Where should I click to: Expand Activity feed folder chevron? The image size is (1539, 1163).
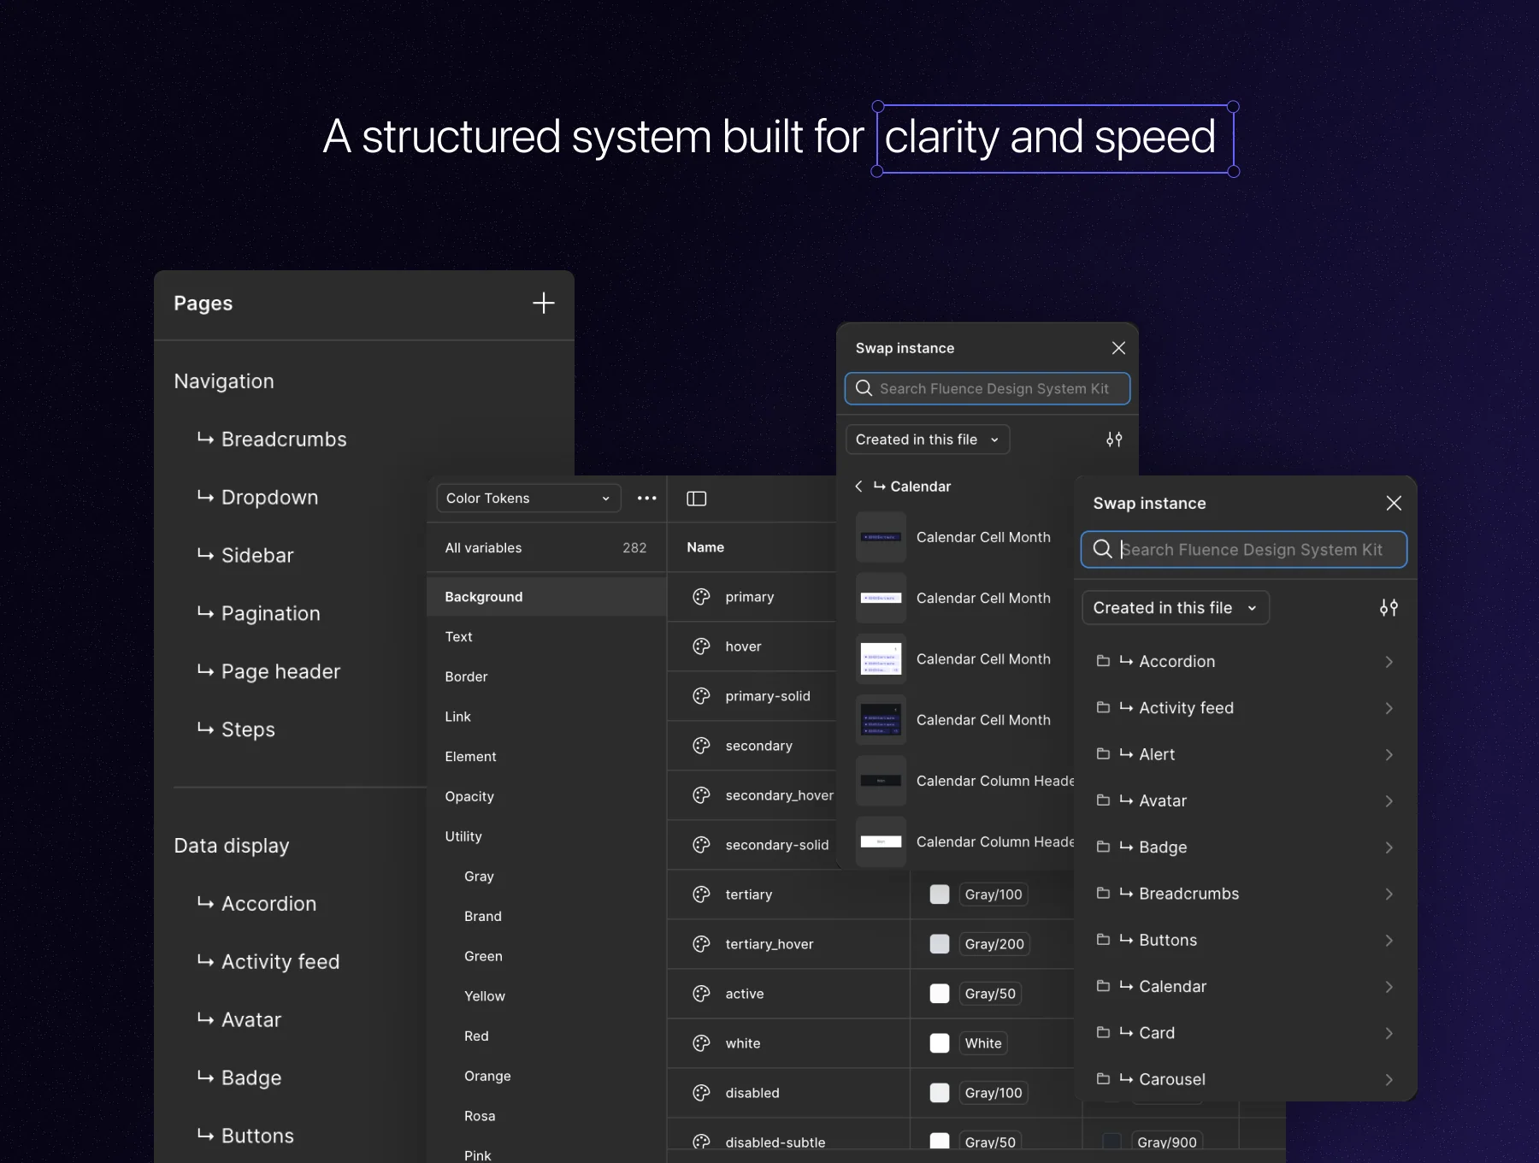[x=1389, y=708]
